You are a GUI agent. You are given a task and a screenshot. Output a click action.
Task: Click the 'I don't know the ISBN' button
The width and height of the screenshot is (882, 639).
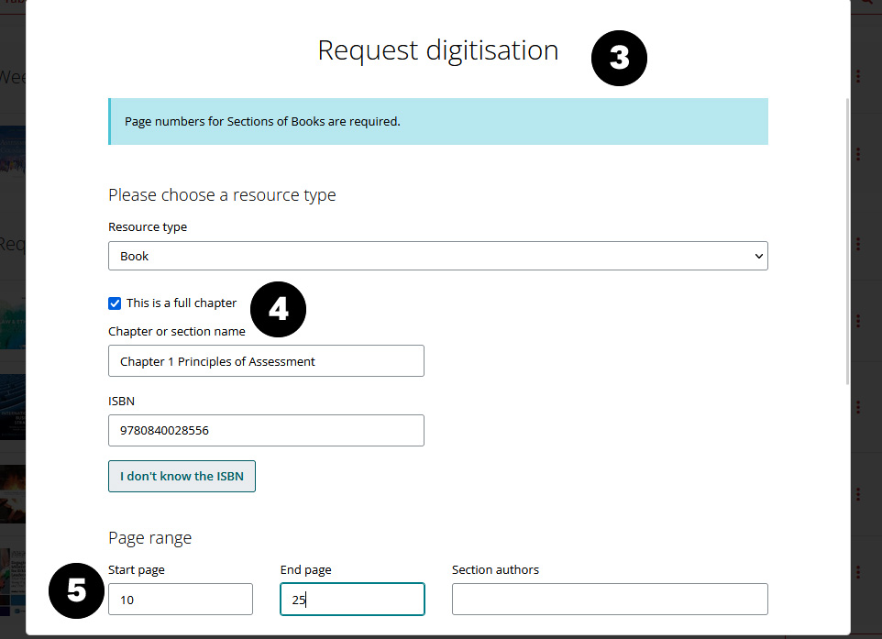tap(182, 476)
